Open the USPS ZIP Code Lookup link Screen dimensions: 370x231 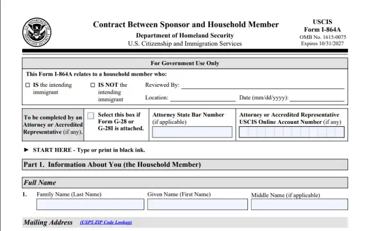pyautogui.click(x=106, y=222)
